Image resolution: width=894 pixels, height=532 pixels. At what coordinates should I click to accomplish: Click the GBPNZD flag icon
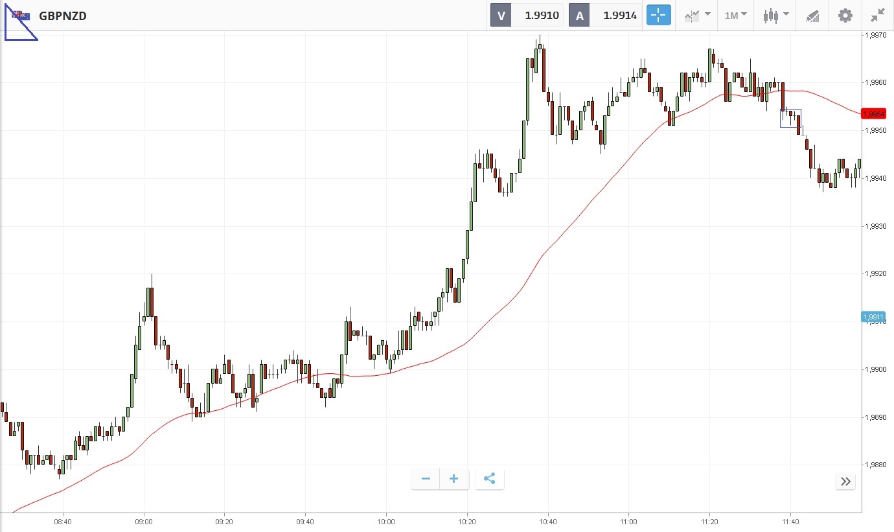[21, 16]
